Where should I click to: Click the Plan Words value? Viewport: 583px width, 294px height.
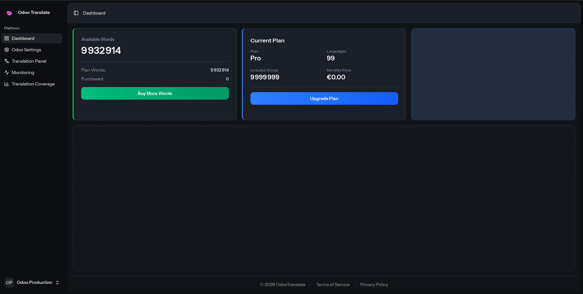click(220, 70)
